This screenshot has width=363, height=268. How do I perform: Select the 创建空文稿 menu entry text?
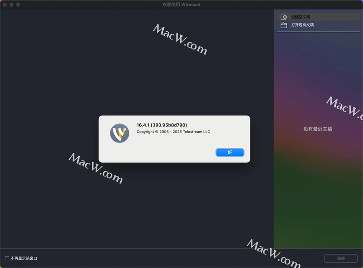click(x=300, y=17)
